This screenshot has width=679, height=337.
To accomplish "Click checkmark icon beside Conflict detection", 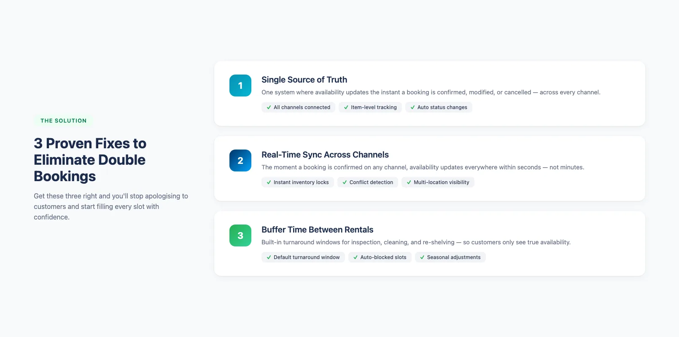I will 345,182.
